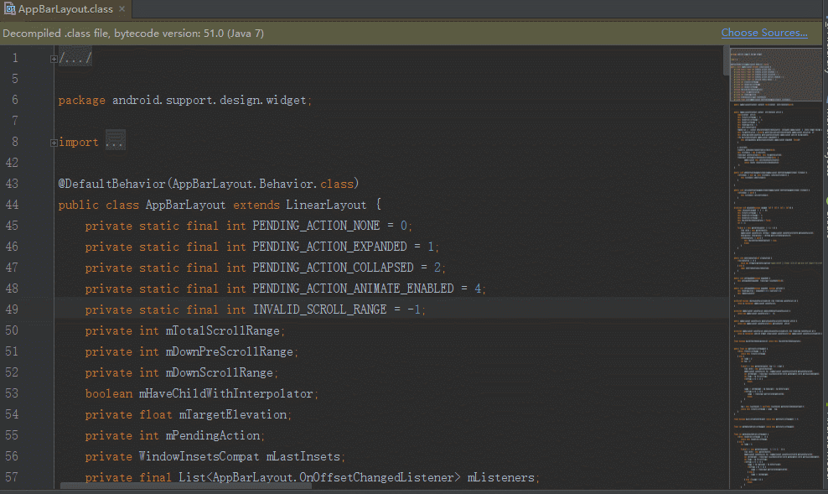Screen dimensions: 828x494
Task: Click the class file icon on the AppBarLayout.class tab
Action: pyautogui.click(x=9, y=9)
